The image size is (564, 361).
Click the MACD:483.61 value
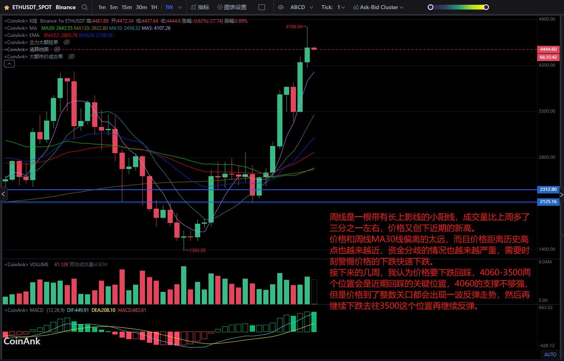pos(132,310)
